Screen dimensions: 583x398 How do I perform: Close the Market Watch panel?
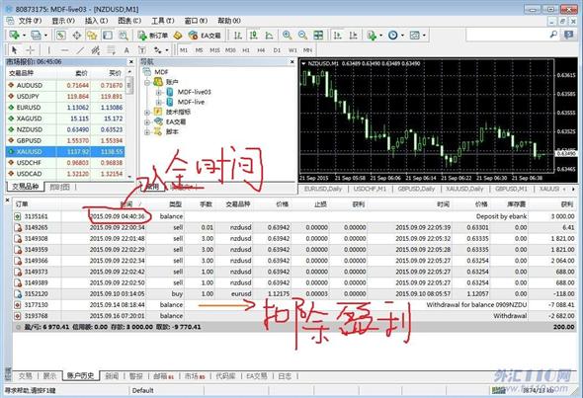click(131, 61)
